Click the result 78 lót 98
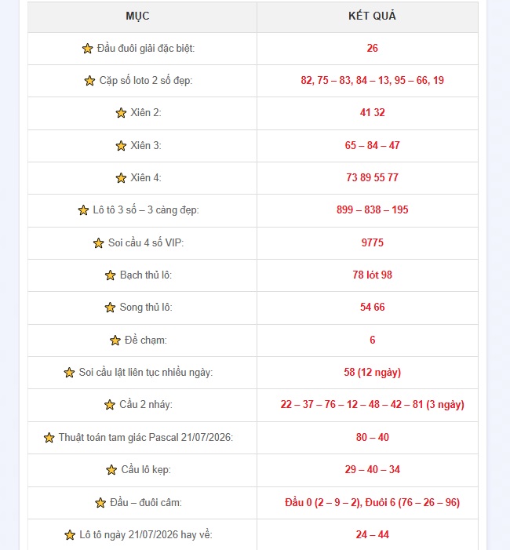Viewport: 510px width, 550px height. (x=372, y=275)
